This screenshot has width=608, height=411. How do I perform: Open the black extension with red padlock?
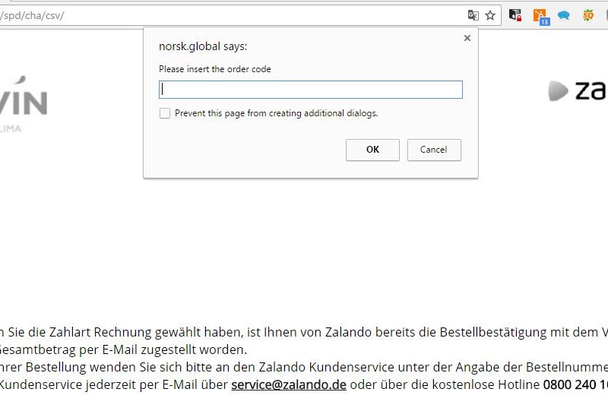(x=515, y=15)
